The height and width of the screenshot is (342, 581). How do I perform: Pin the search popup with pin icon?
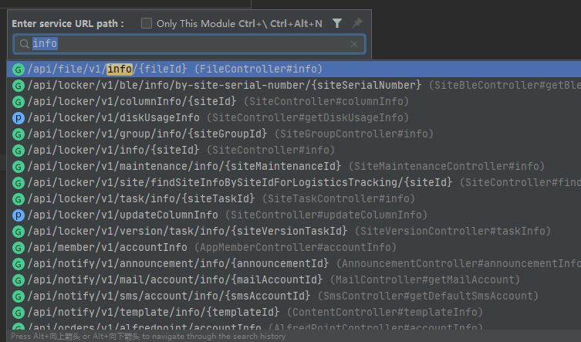pyautogui.click(x=356, y=23)
